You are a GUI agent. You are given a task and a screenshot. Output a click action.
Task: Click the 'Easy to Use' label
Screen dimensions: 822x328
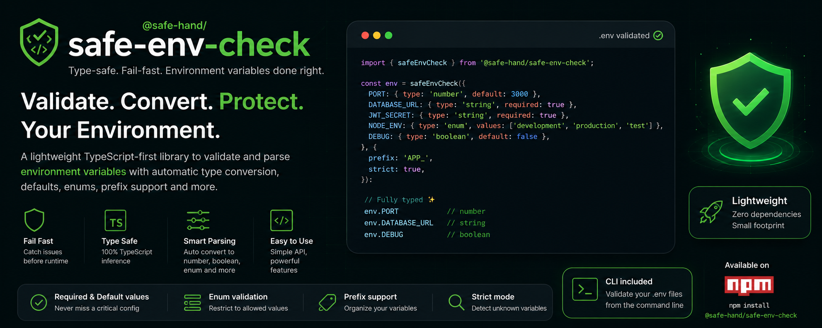[x=291, y=241]
